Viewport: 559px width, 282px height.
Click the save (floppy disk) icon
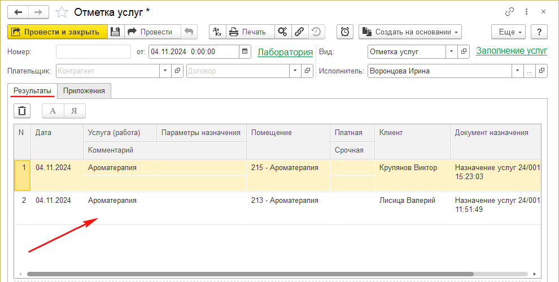pos(115,32)
